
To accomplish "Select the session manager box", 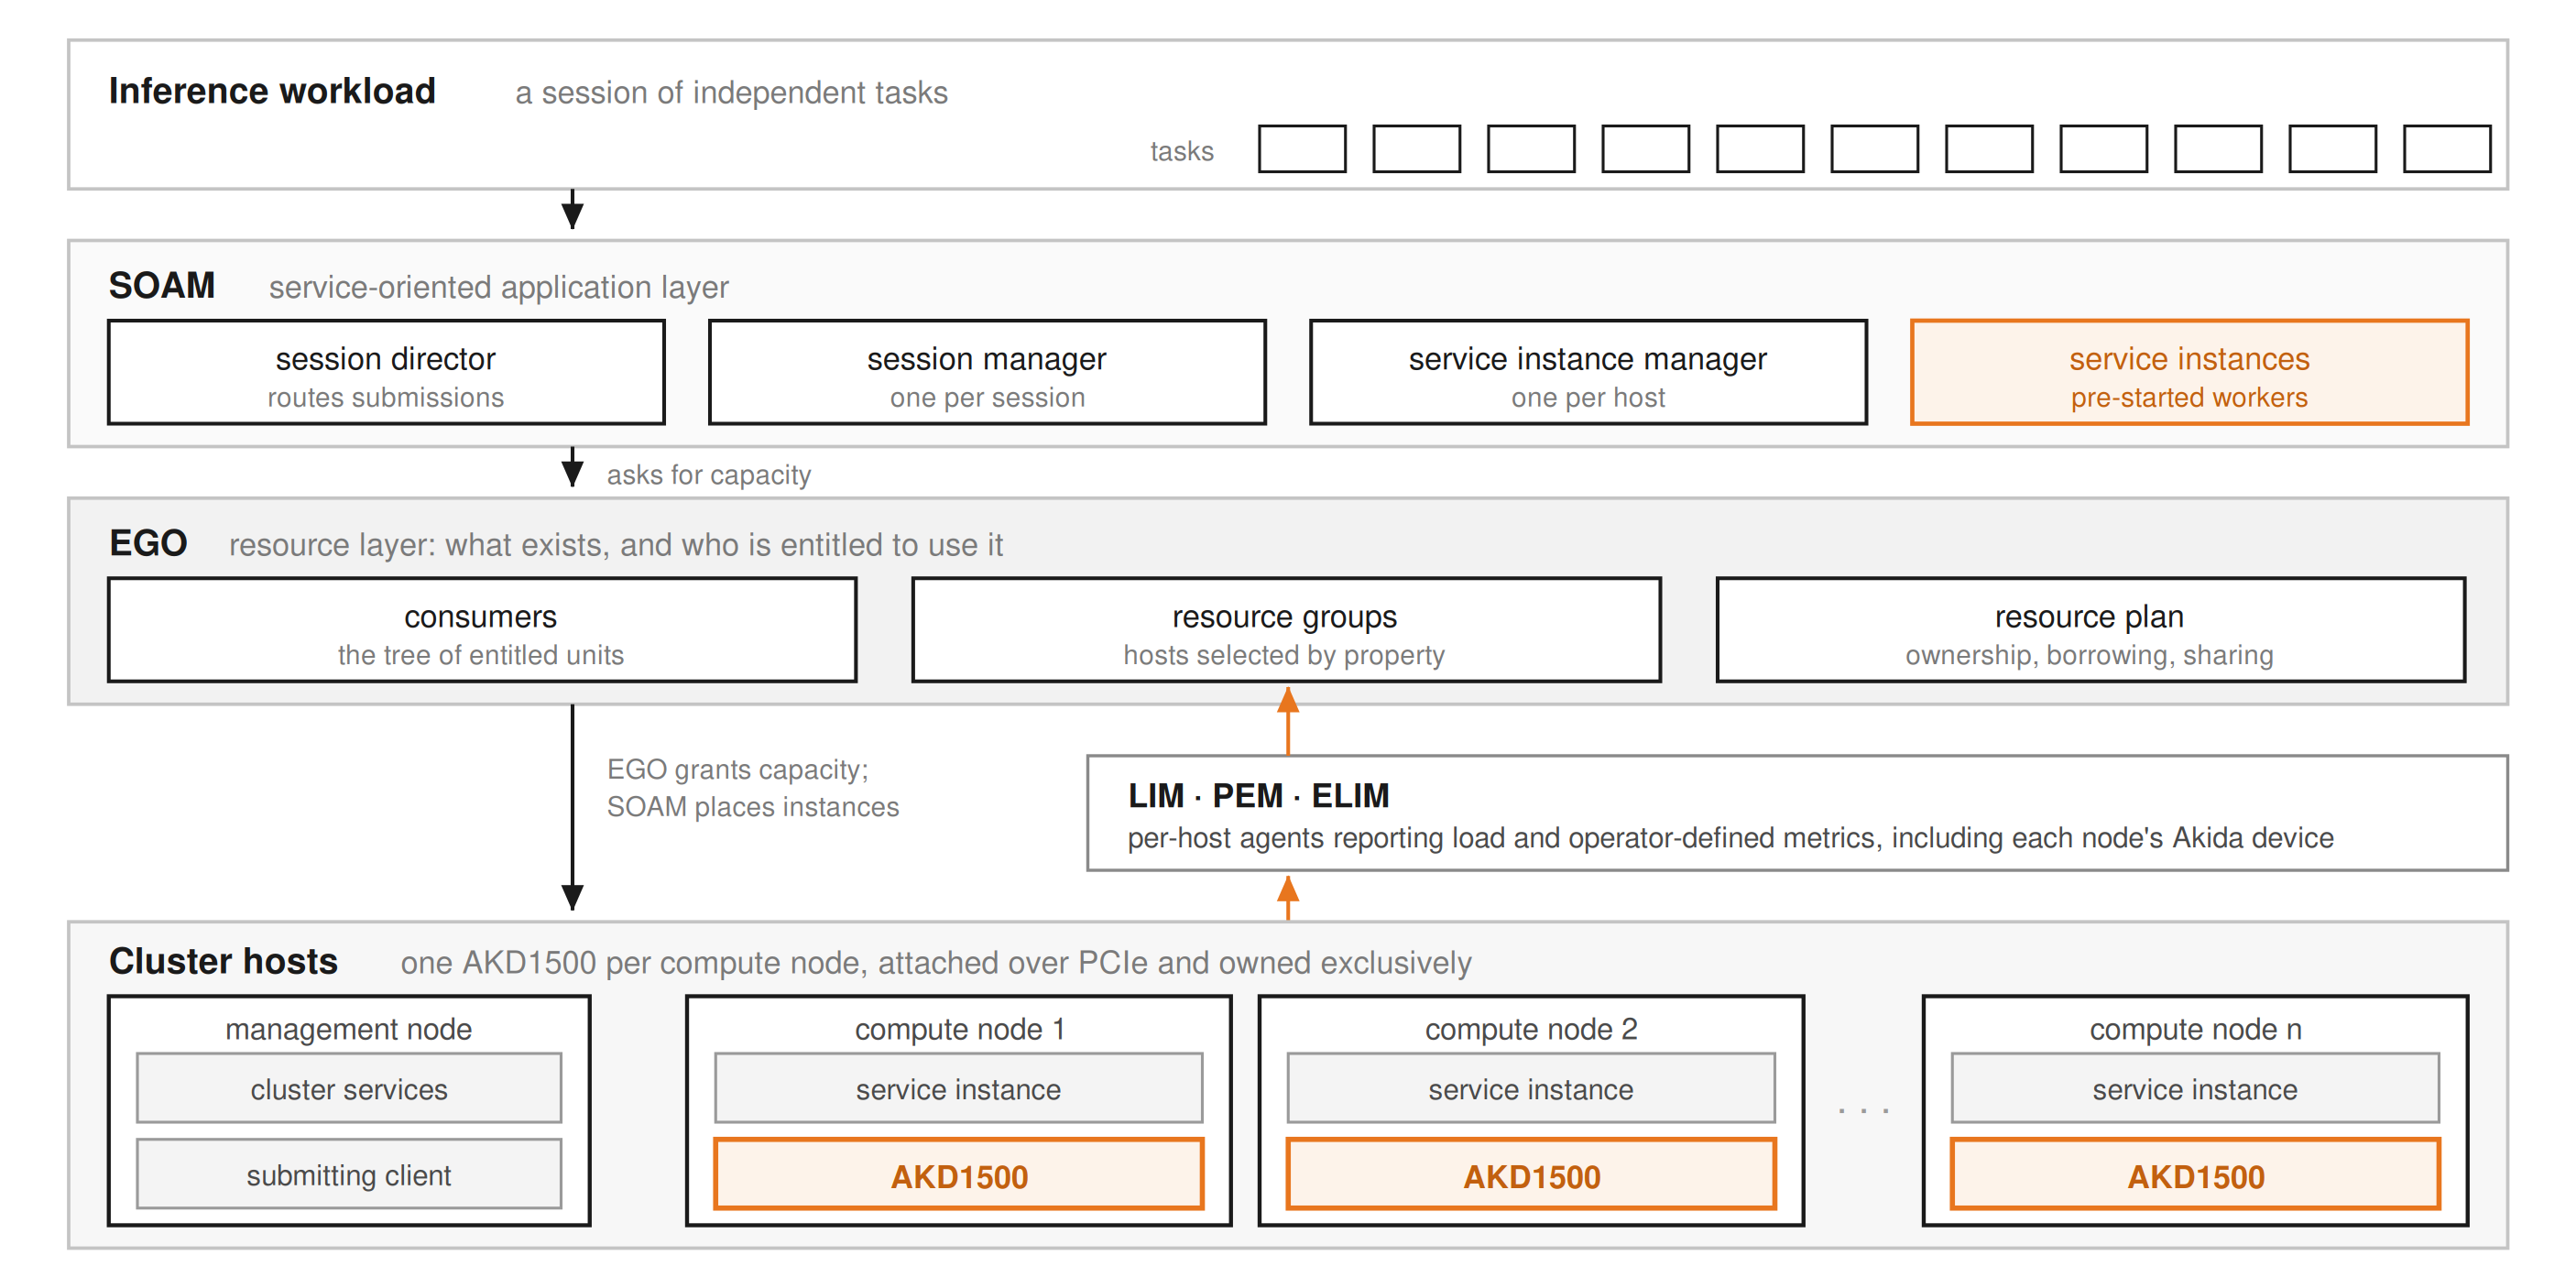I will (x=987, y=372).
